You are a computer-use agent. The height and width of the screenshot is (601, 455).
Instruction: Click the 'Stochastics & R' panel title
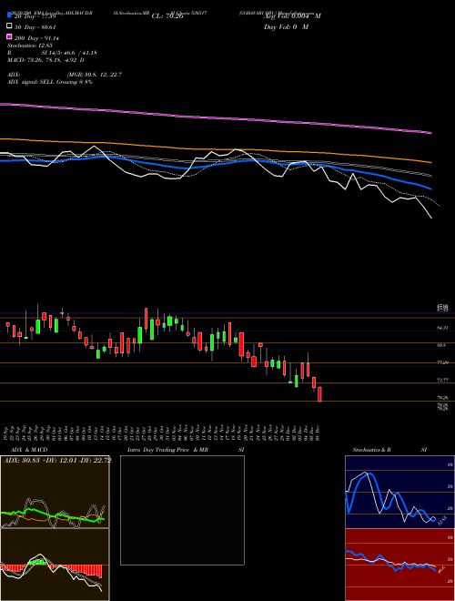372,450
